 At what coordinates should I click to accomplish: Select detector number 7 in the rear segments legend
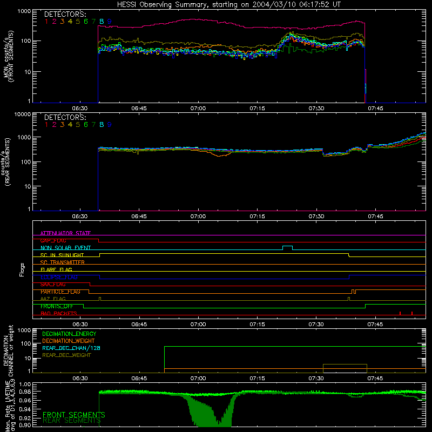(x=93, y=125)
